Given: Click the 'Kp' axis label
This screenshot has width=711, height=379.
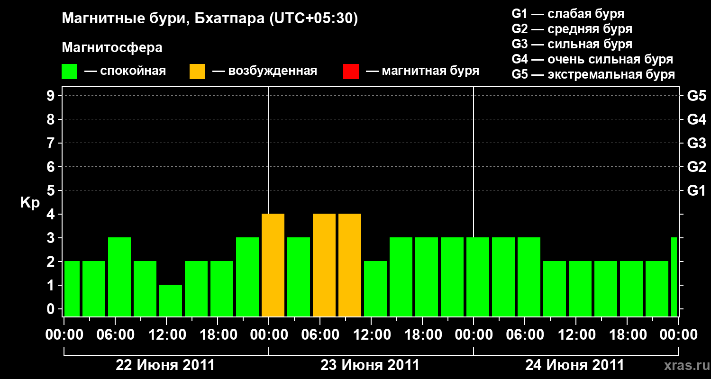Looking at the screenshot, I should coord(30,203).
